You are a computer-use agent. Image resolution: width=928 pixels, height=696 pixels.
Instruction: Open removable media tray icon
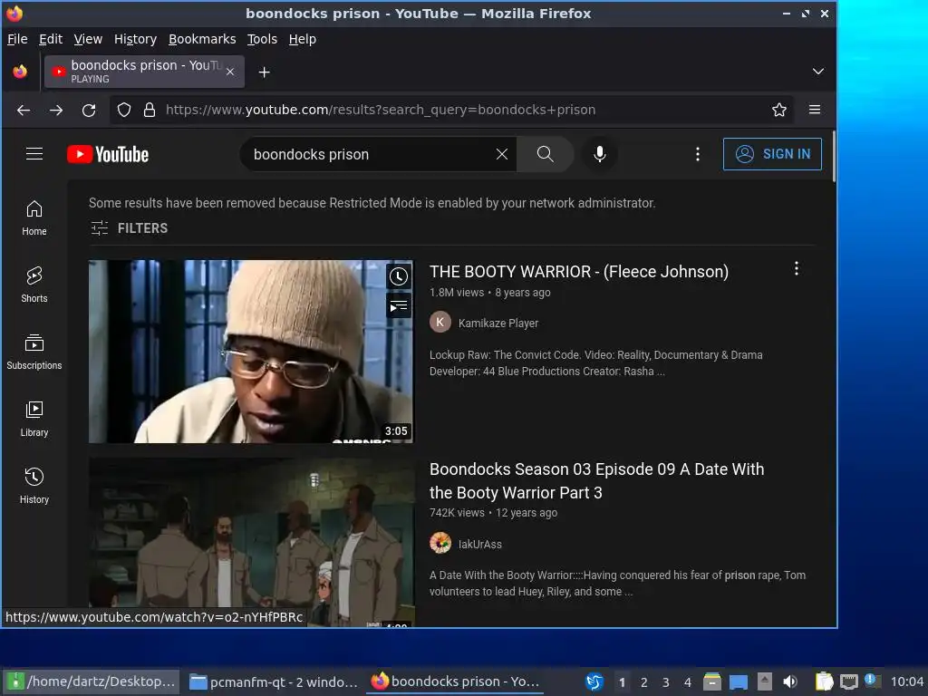pyautogui.click(x=765, y=681)
